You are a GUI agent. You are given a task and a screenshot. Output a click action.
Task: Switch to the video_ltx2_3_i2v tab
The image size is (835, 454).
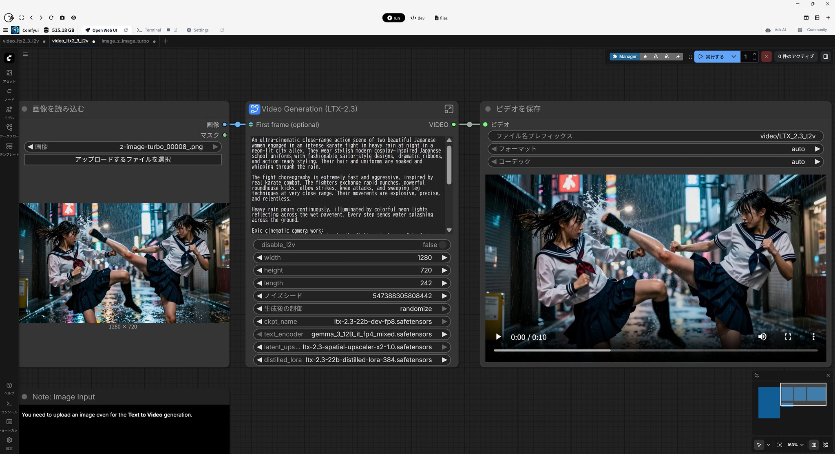click(x=21, y=41)
